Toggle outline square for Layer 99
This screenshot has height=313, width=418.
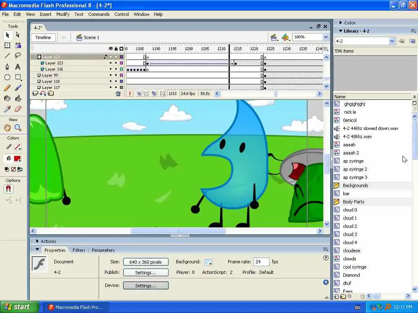pos(122,75)
